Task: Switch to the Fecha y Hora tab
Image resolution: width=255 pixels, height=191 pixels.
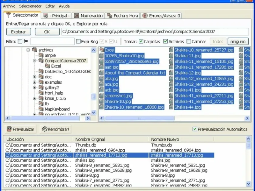Action: coord(122,16)
